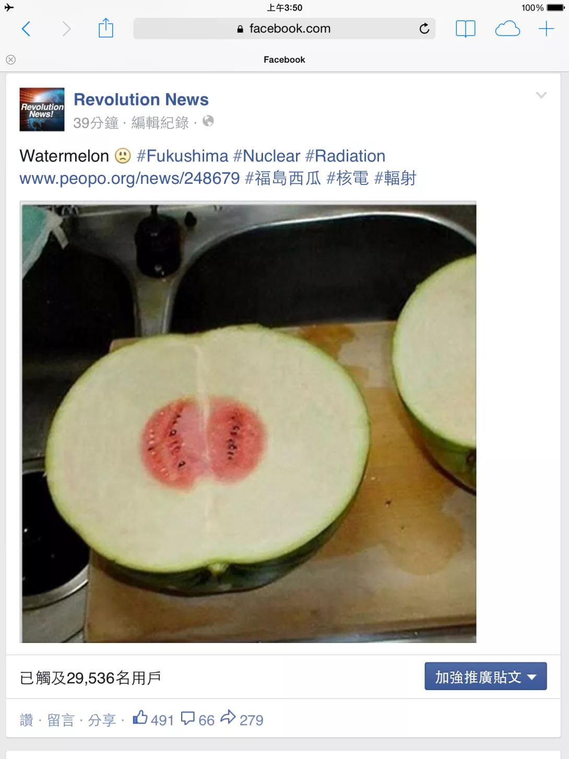569x759 pixels.
Task: Open the watermelon photo
Action: (x=248, y=422)
